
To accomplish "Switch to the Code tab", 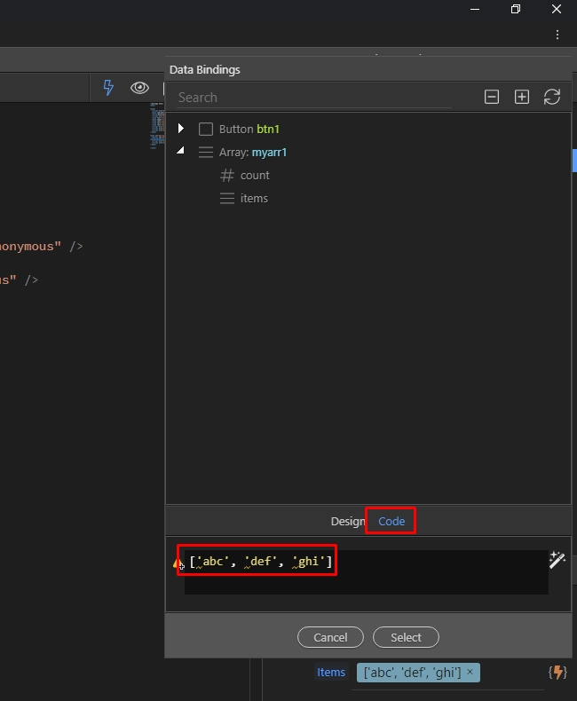I will (x=391, y=521).
